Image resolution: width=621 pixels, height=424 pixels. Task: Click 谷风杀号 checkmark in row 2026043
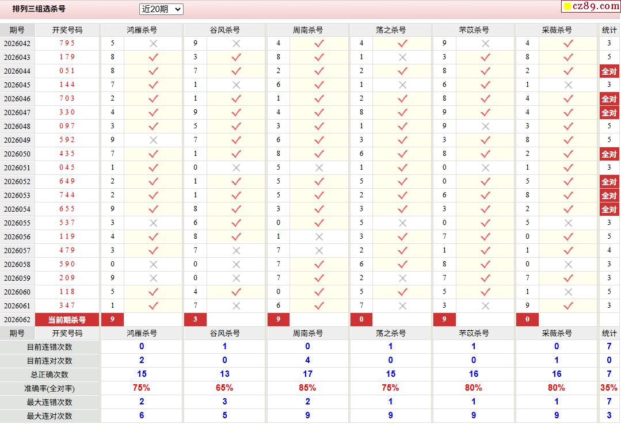pyautogui.click(x=236, y=57)
